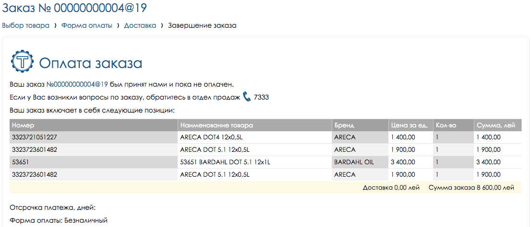Click the gear logo icon beside Оплата заказа

(x=22, y=62)
